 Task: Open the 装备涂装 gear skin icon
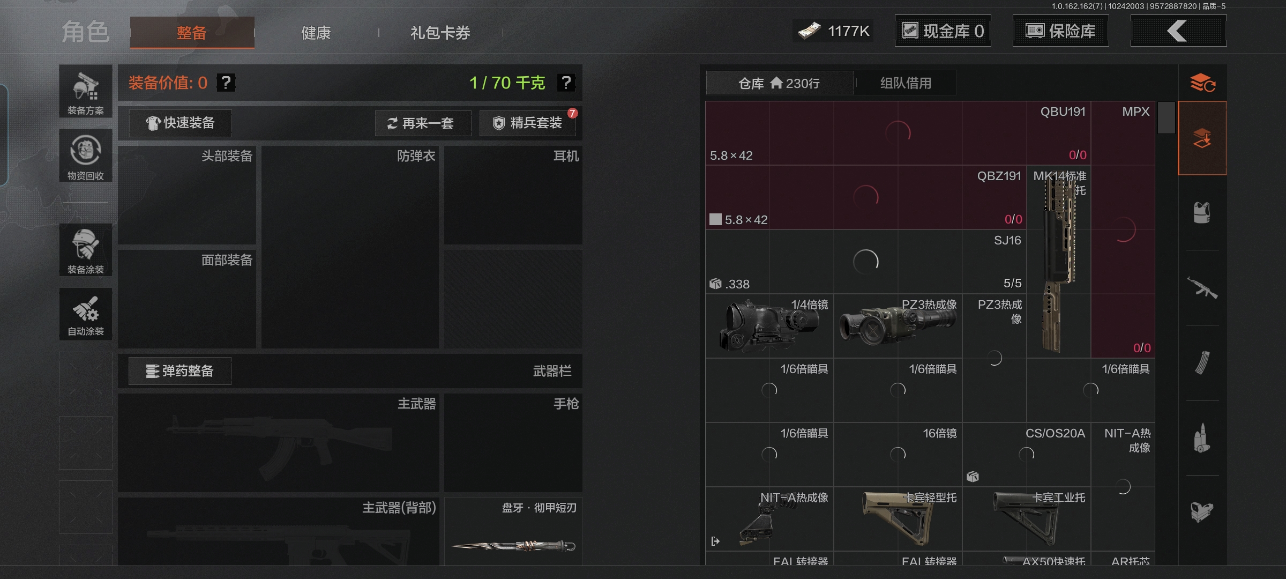pos(86,250)
